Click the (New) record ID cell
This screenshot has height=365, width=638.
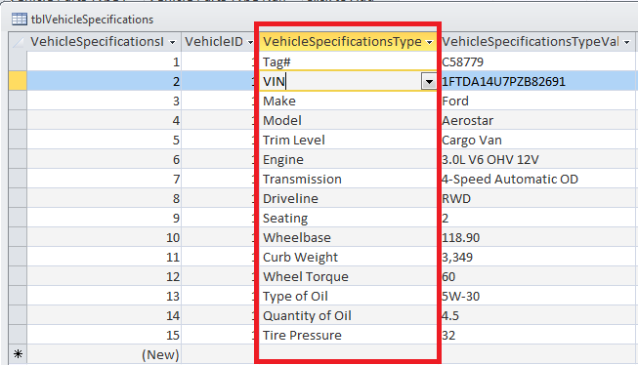[104, 354]
